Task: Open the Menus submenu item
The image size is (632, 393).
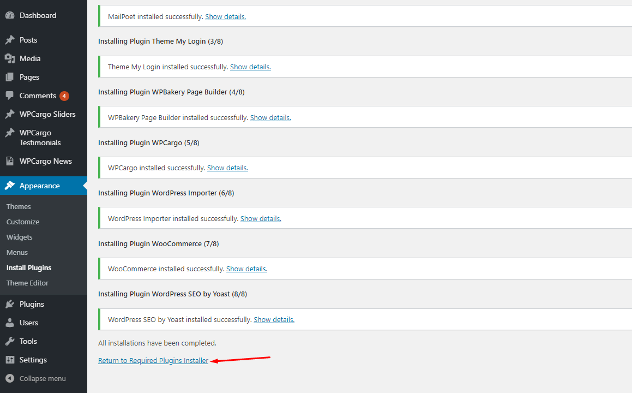Action: tap(17, 253)
